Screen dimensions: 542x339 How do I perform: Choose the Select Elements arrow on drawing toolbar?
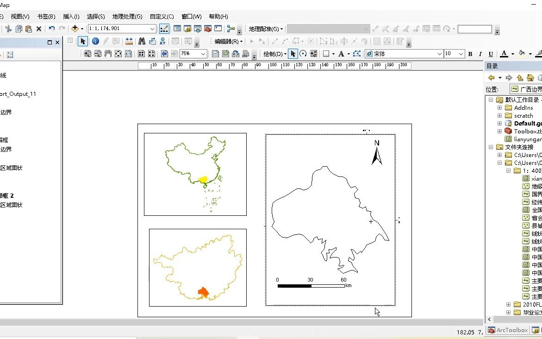point(294,54)
